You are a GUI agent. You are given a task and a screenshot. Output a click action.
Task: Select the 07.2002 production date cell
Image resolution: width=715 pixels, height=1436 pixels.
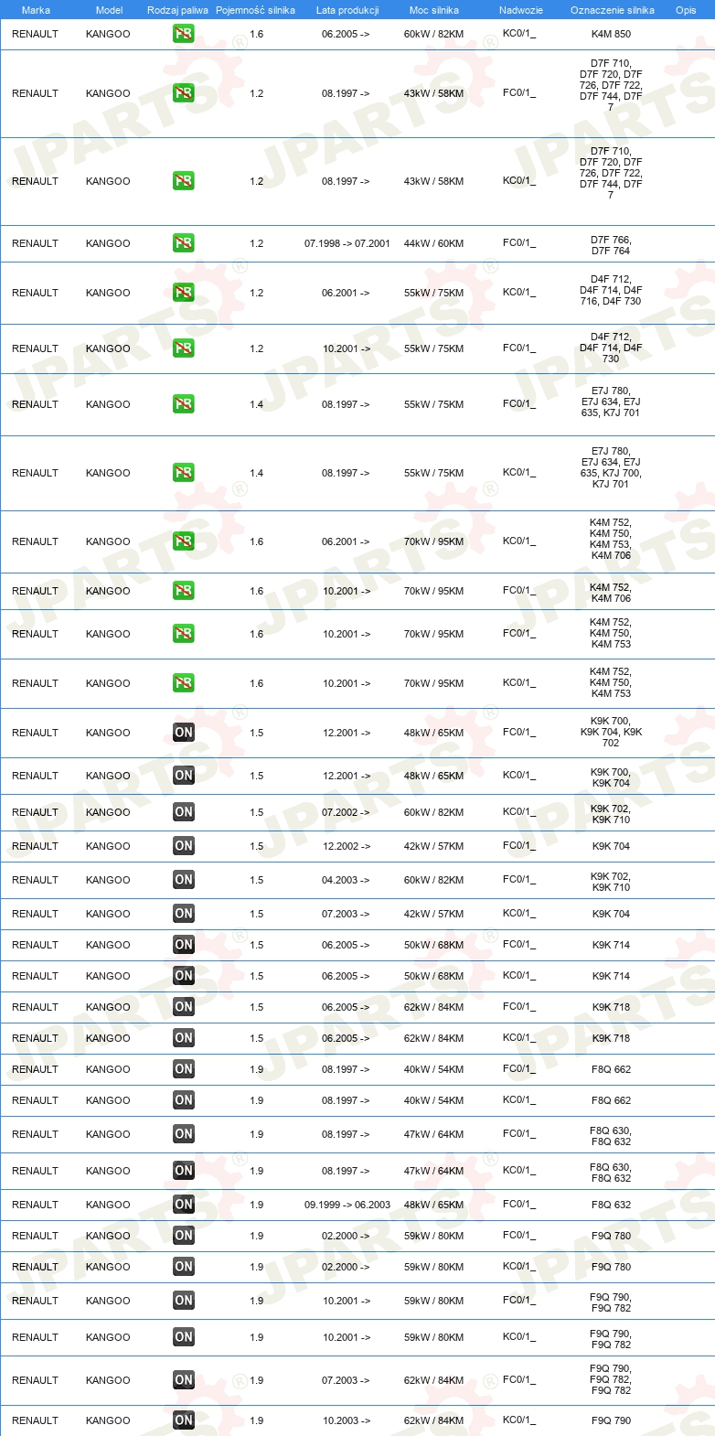(x=346, y=812)
